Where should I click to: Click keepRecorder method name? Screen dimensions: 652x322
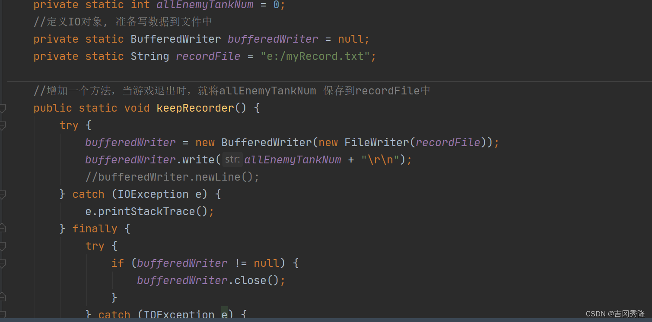[x=195, y=108]
